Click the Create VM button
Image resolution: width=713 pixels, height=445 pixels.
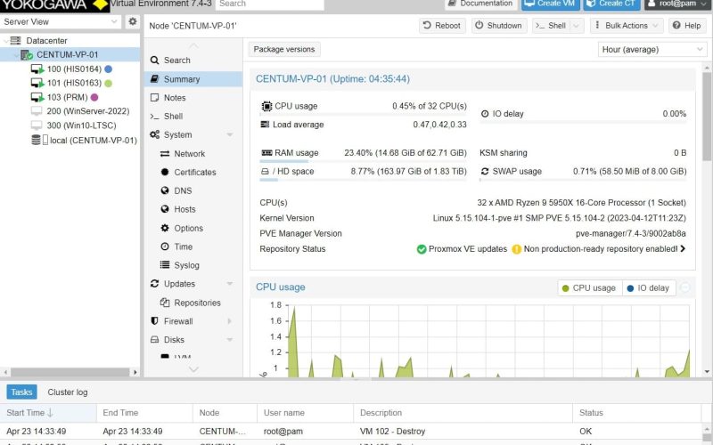[550, 4]
